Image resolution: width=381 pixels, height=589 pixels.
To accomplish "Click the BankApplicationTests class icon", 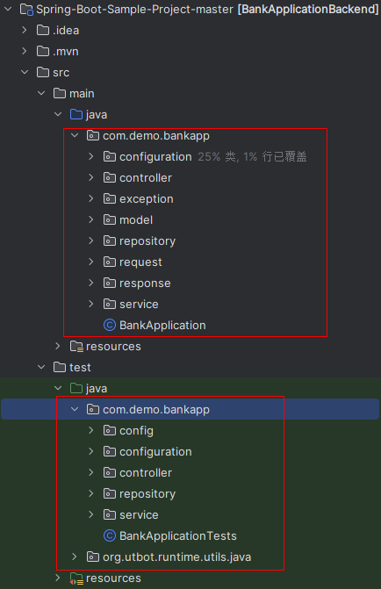I will 110,535.
